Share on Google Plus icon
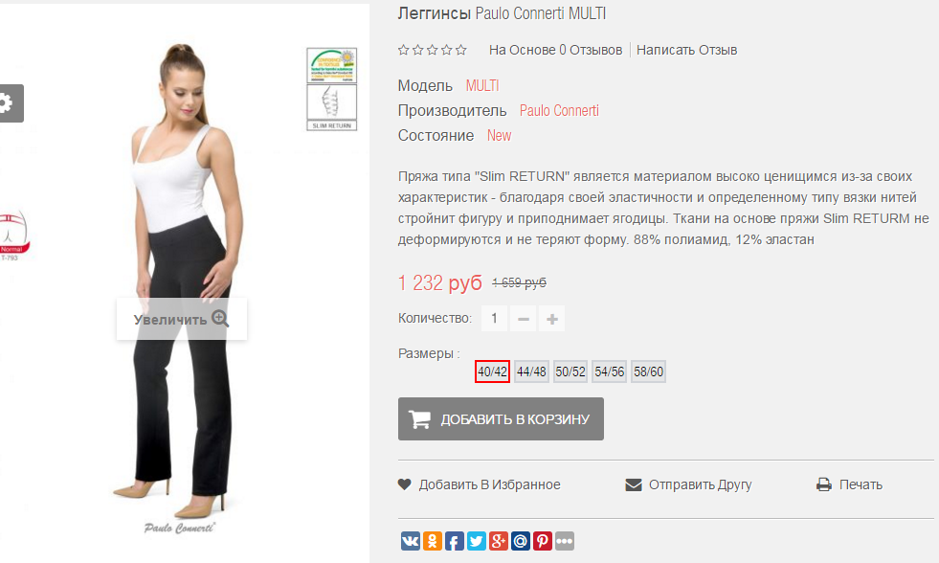Viewport: 939px width, 563px height. [499, 541]
